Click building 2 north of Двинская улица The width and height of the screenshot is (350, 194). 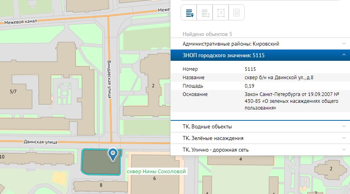pos(153,86)
